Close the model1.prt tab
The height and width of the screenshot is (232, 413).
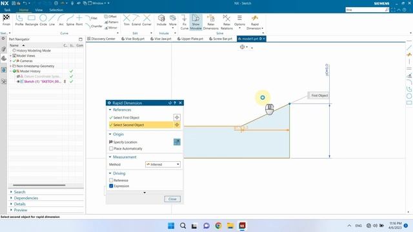pyautogui.click(x=264, y=39)
